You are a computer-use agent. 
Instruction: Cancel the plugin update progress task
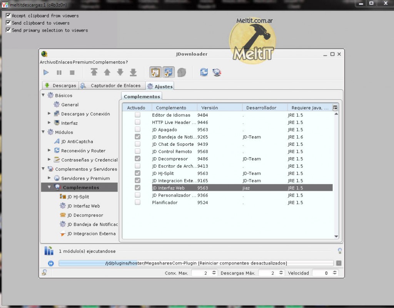pyautogui.click(x=339, y=263)
